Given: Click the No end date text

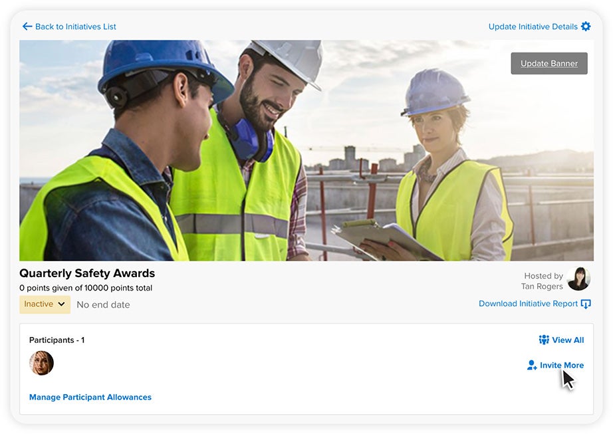Looking at the screenshot, I should [103, 304].
